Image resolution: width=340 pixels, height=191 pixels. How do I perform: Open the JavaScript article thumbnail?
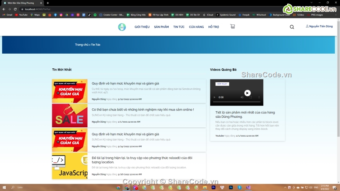coord(69,166)
